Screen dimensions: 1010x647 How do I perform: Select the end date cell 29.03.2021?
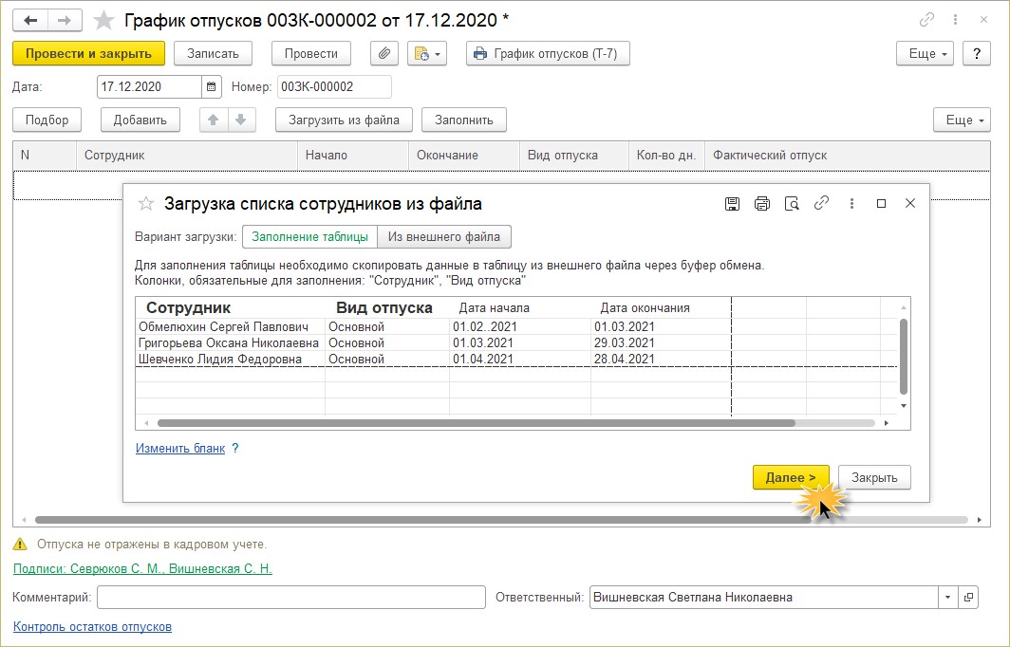[661, 342]
